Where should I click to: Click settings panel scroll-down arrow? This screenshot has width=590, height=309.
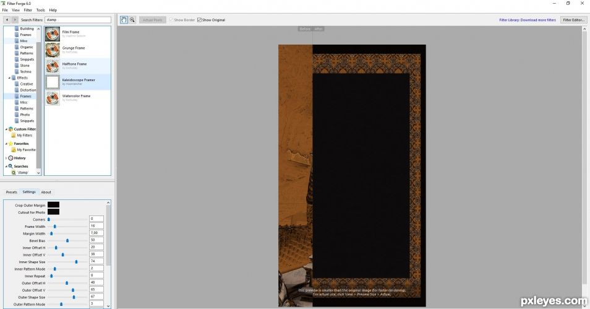(108, 306)
